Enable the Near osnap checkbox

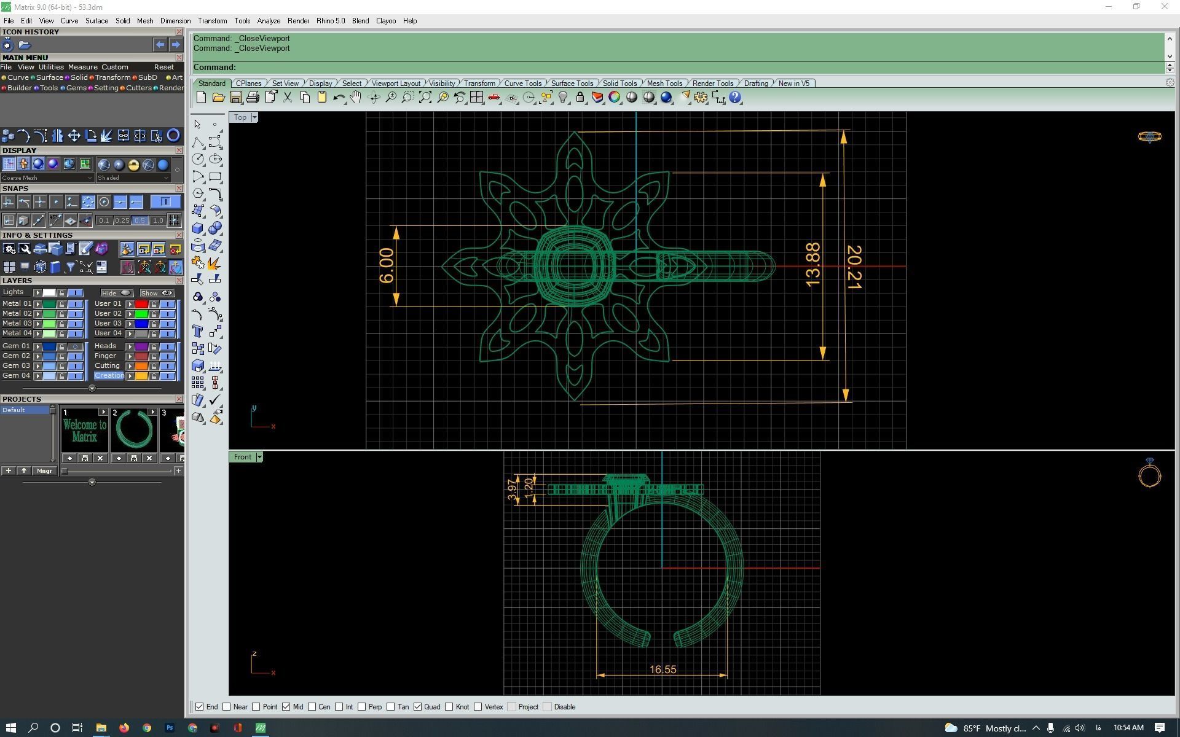pyautogui.click(x=227, y=707)
